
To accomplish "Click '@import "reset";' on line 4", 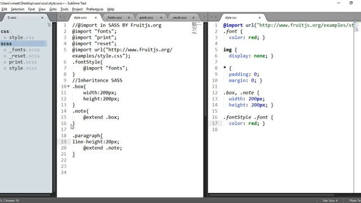I will coord(94,43).
